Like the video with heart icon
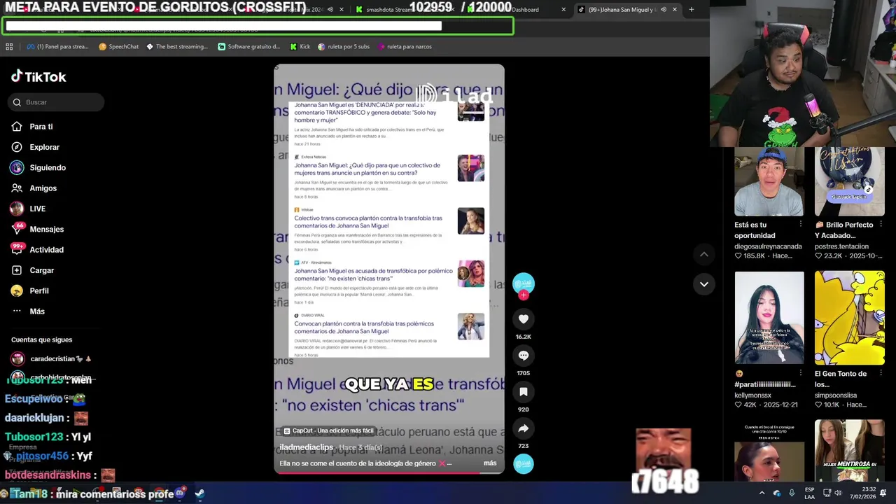896x504 pixels. coord(524,319)
